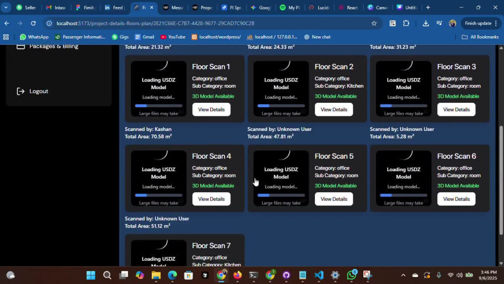Screen dimensions: 504x284
Task: Click the page vertical scrollbar
Action: pyautogui.click(x=501, y=180)
